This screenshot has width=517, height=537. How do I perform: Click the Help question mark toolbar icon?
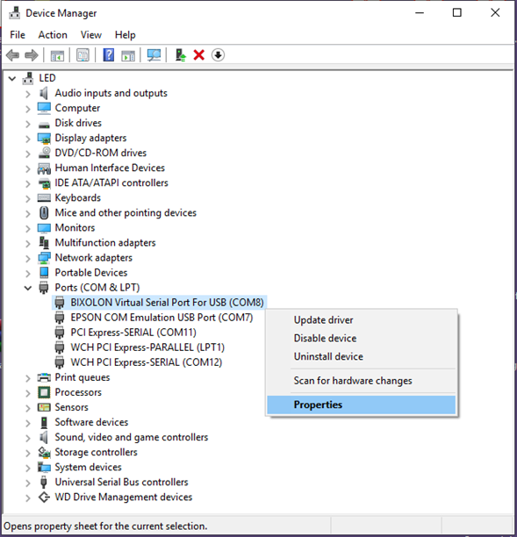[108, 55]
